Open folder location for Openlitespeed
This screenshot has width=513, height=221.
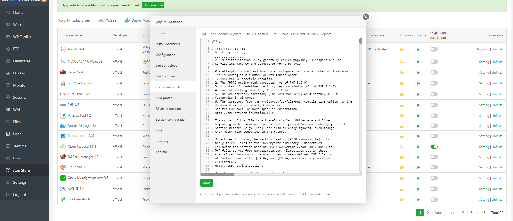(402, 147)
